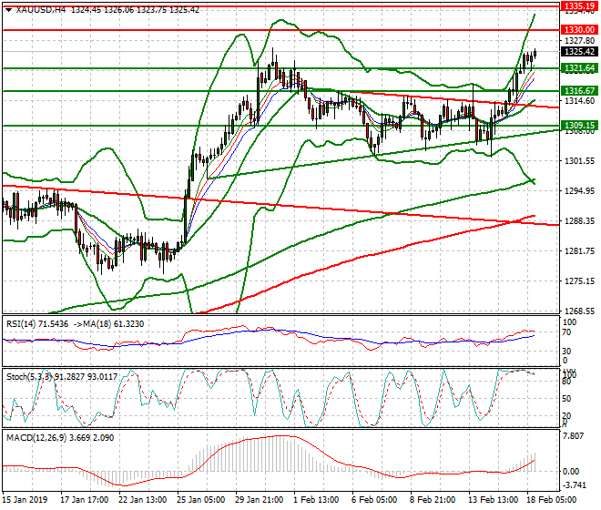
Task: Select the 1316.67 green level label
Action: (x=579, y=91)
